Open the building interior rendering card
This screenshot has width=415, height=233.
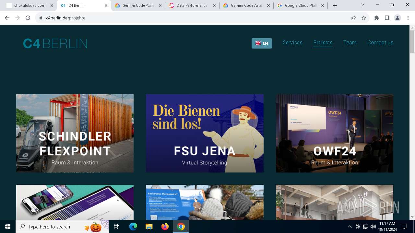[x=335, y=202]
